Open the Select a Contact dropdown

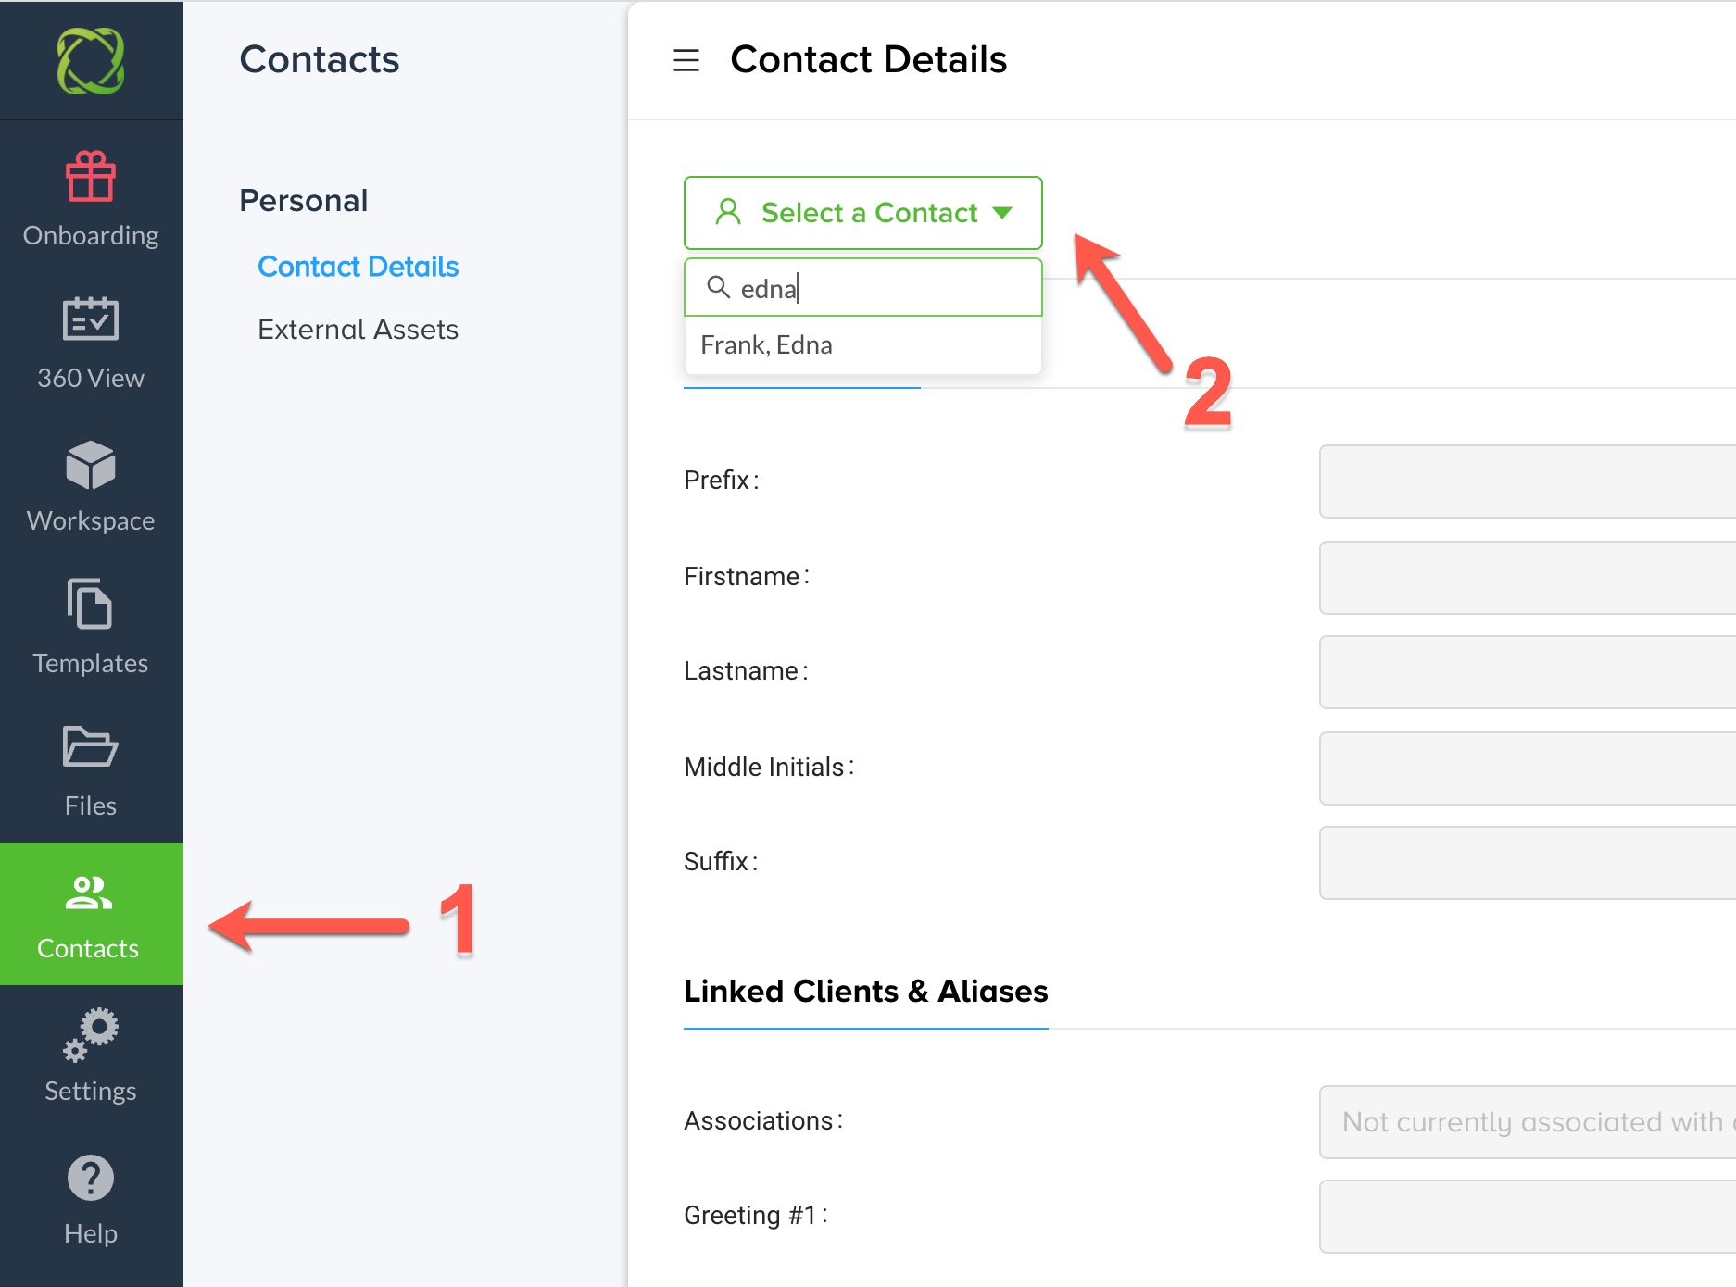(x=862, y=212)
